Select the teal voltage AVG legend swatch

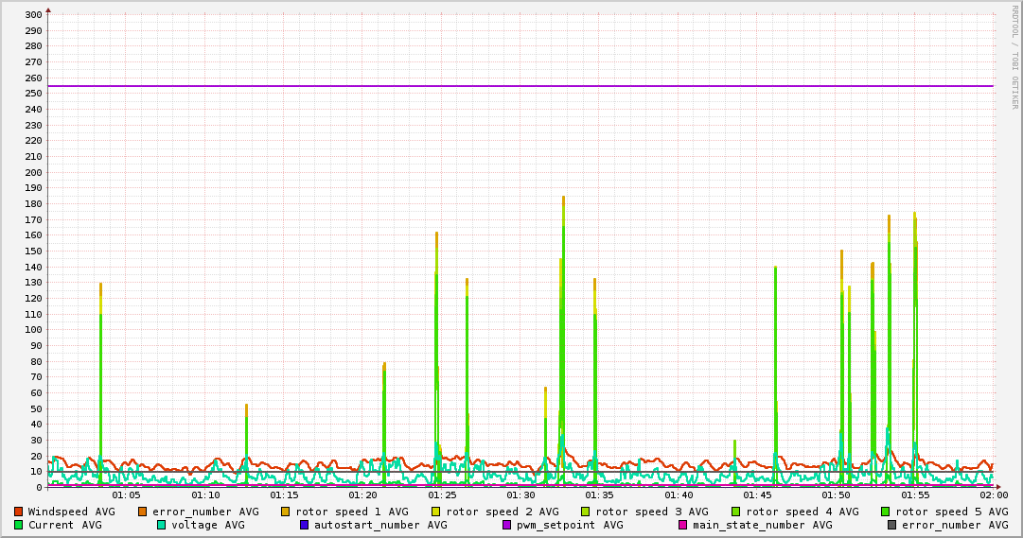click(162, 525)
